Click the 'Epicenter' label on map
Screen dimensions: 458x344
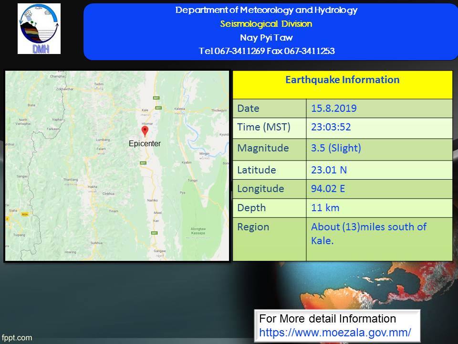click(x=145, y=144)
